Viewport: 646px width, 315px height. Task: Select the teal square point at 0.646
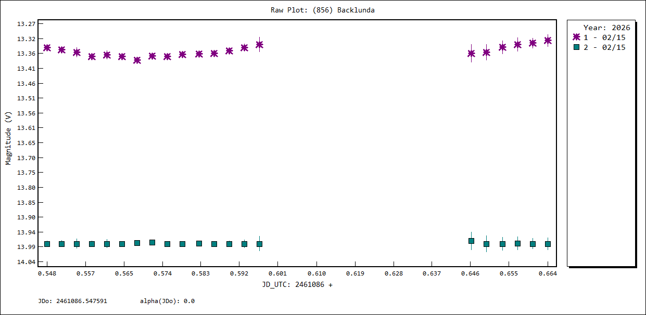point(471,241)
